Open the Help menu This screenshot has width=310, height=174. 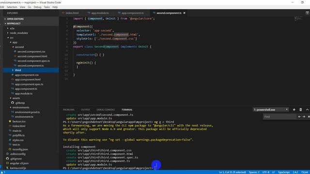tap(55, 7)
